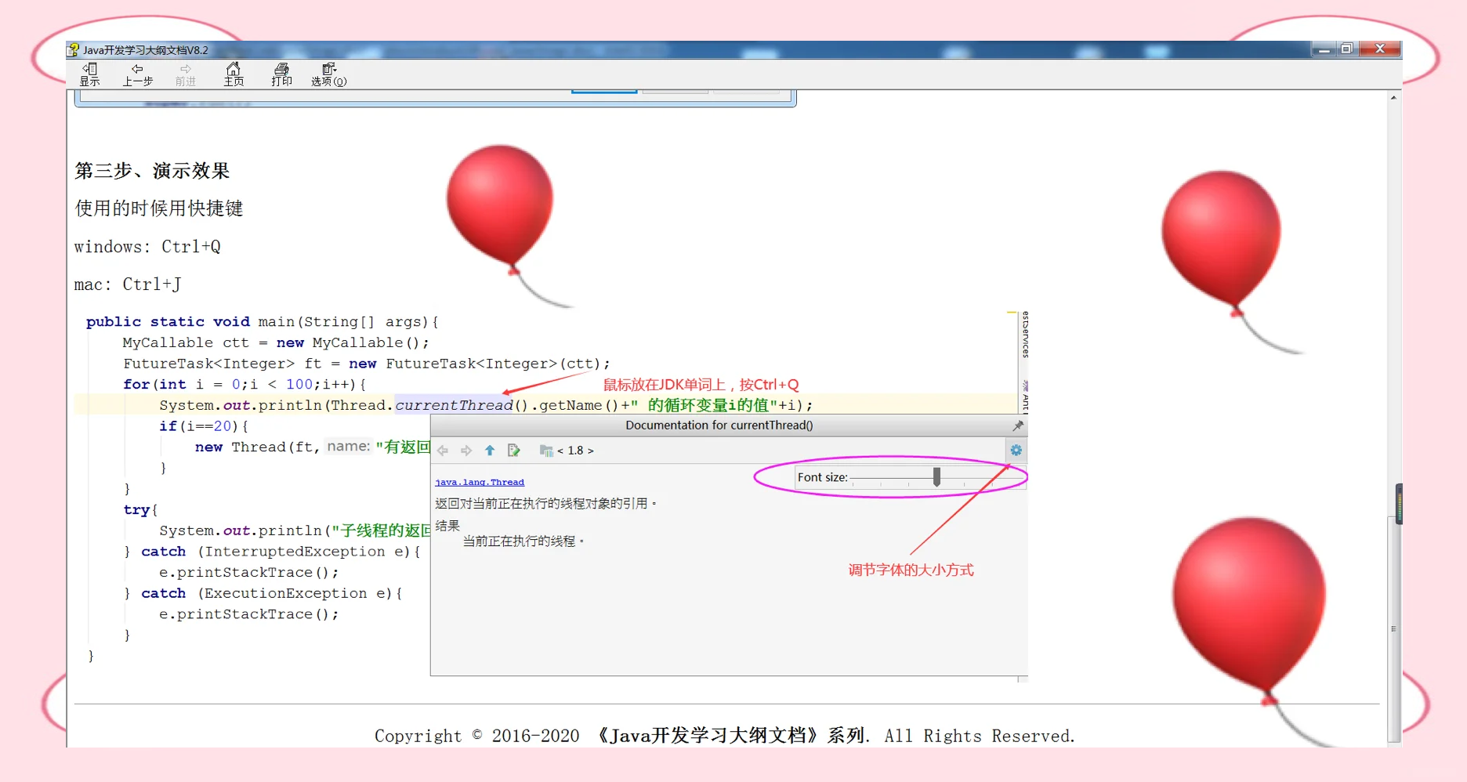Click the edit source icon in documentation popup
This screenshot has height=782, width=1467.
[x=514, y=451]
